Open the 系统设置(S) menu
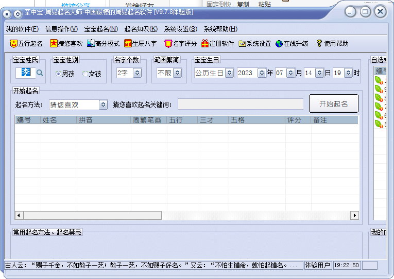This screenshot has width=394, height=279. (x=181, y=29)
